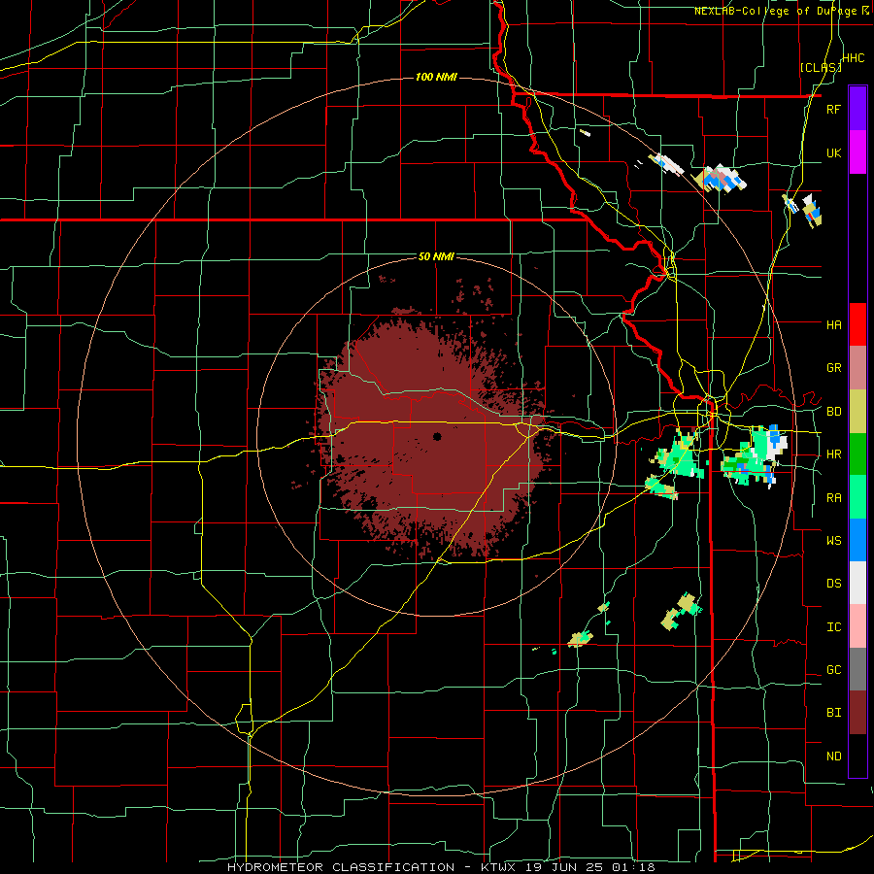
Task: Click the "GR" legend label
Action: (x=833, y=368)
